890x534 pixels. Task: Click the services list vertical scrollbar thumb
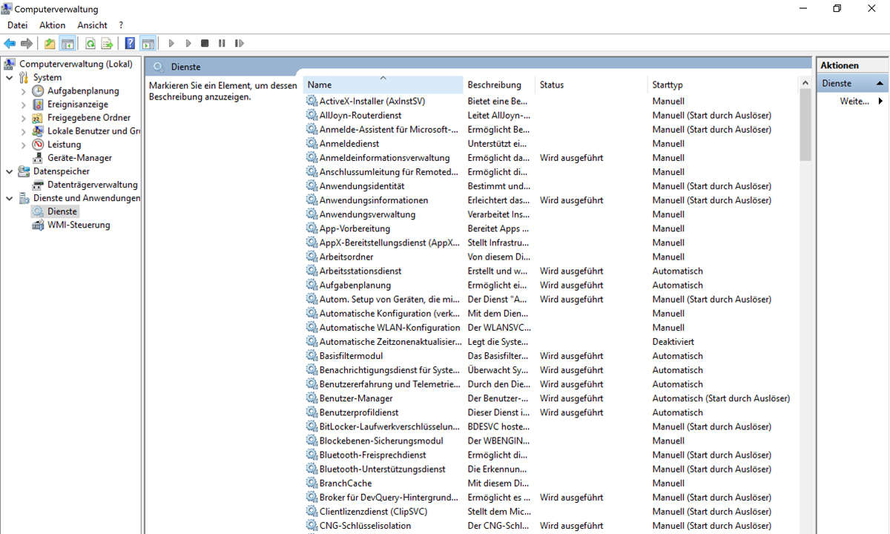pos(805,125)
